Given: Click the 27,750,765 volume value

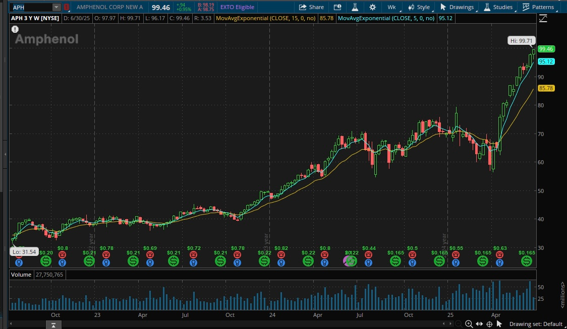Looking at the screenshot, I should pyautogui.click(x=49, y=275).
